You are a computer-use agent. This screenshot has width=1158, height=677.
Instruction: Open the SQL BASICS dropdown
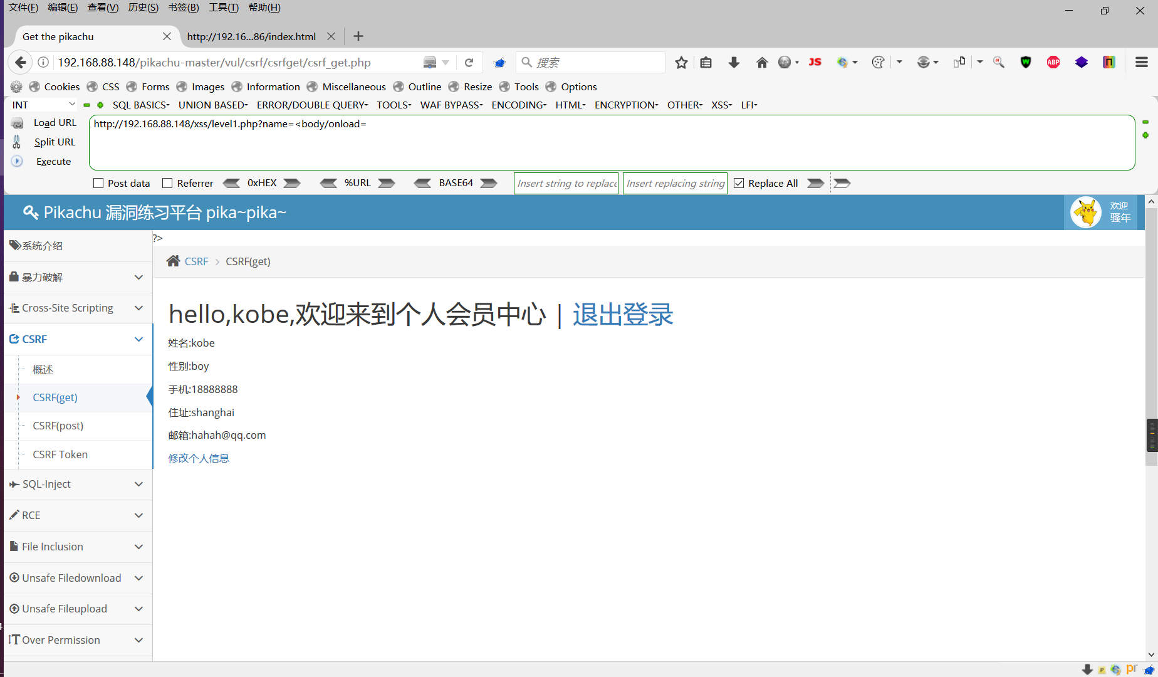click(x=140, y=105)
